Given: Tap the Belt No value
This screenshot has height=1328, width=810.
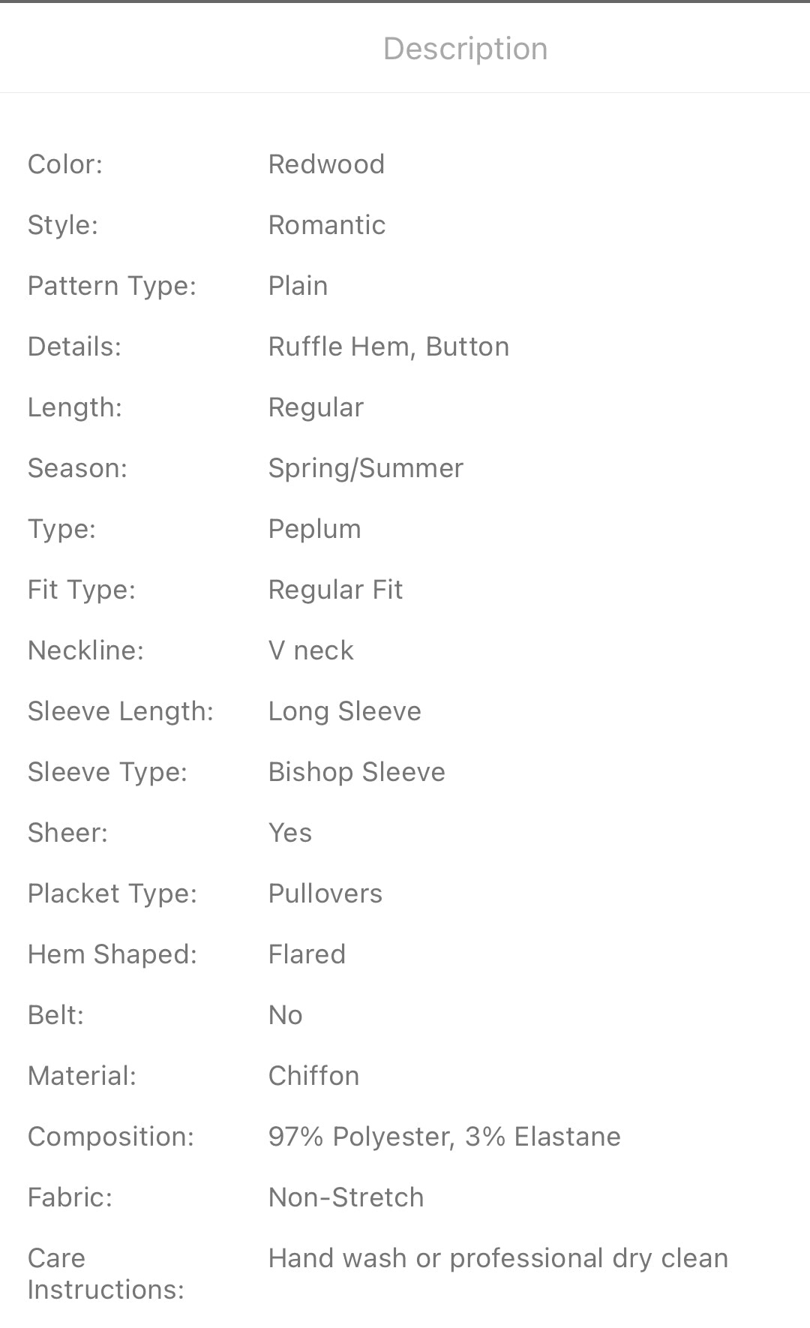Looking at the screenshot, I should tap(285, 1015).
